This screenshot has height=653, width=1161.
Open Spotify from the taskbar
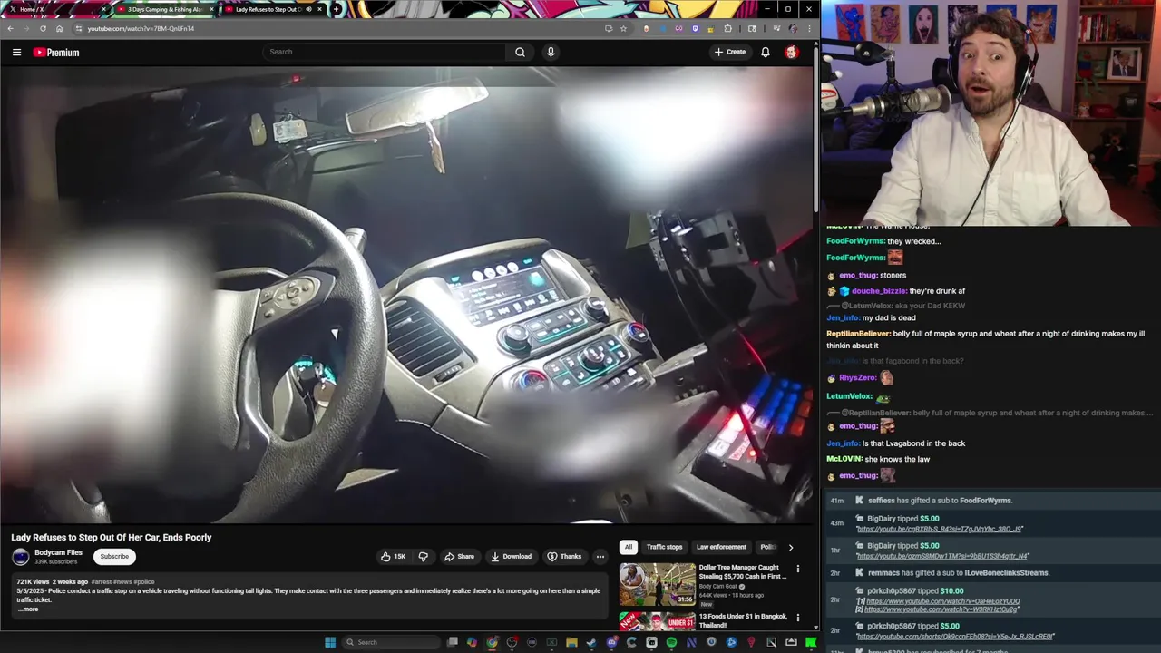click(671, 642)
